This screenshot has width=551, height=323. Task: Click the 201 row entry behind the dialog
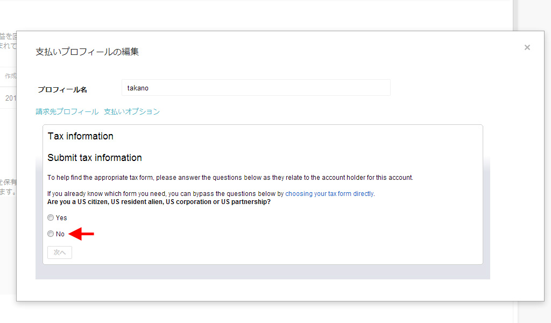10,98
